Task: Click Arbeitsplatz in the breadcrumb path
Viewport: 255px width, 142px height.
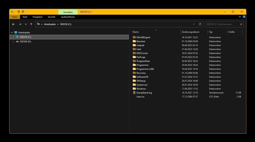Action: tap(50, 24)
